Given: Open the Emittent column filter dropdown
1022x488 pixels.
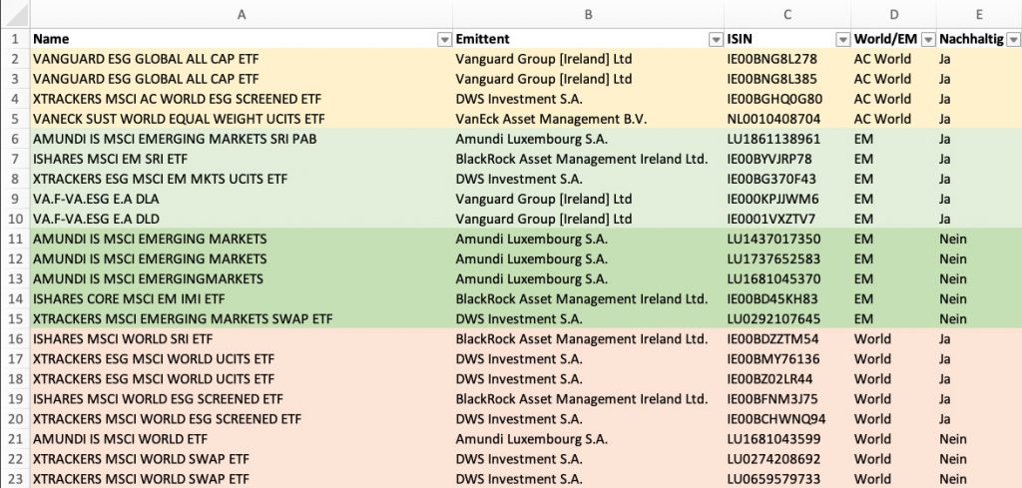Looking at the screenshot, I should (x=715, y=40).
